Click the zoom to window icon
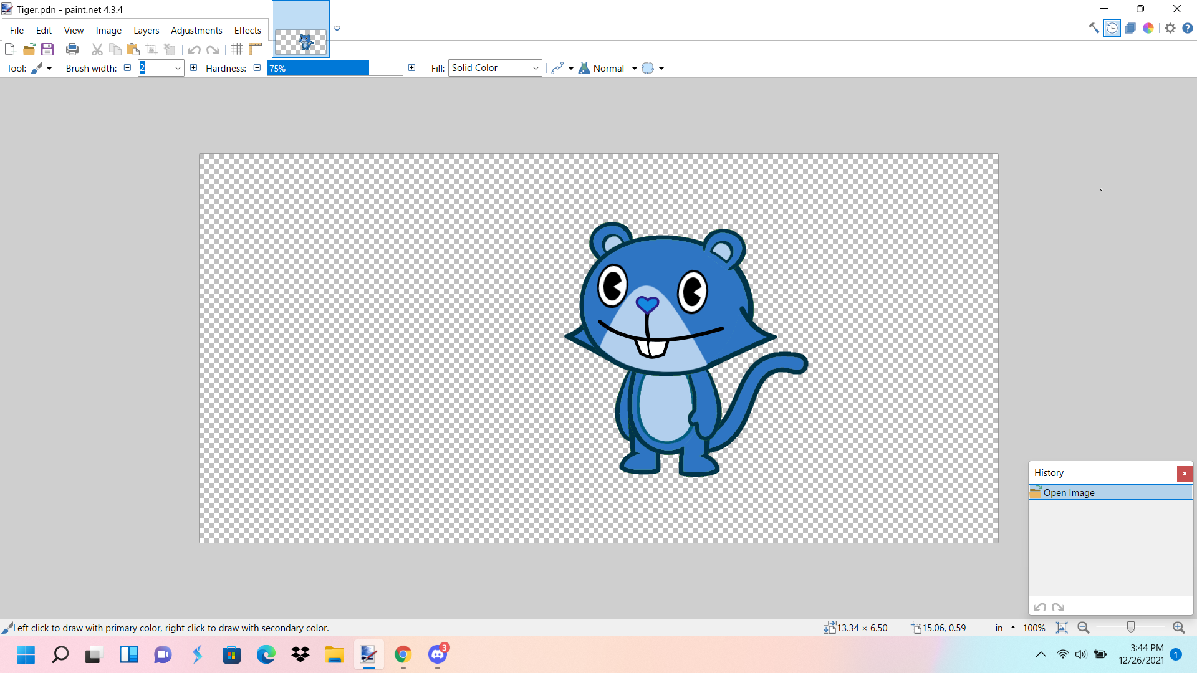This screenshot has height=673, width=1197. point(1062,628)
